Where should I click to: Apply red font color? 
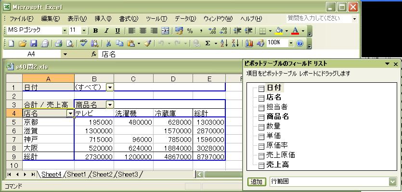pyautogui.click(x=295, y=31)
